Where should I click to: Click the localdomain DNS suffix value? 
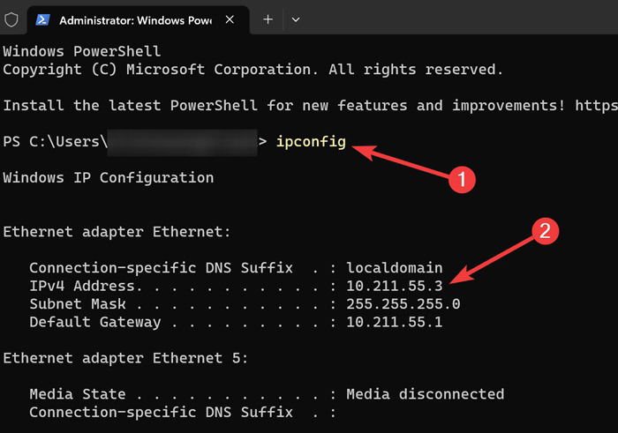395,268
